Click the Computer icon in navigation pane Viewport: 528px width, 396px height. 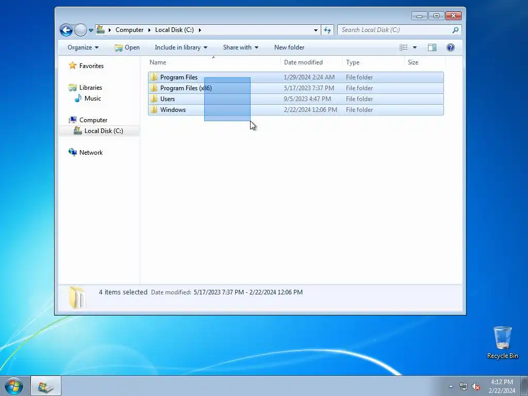point(72,120)
